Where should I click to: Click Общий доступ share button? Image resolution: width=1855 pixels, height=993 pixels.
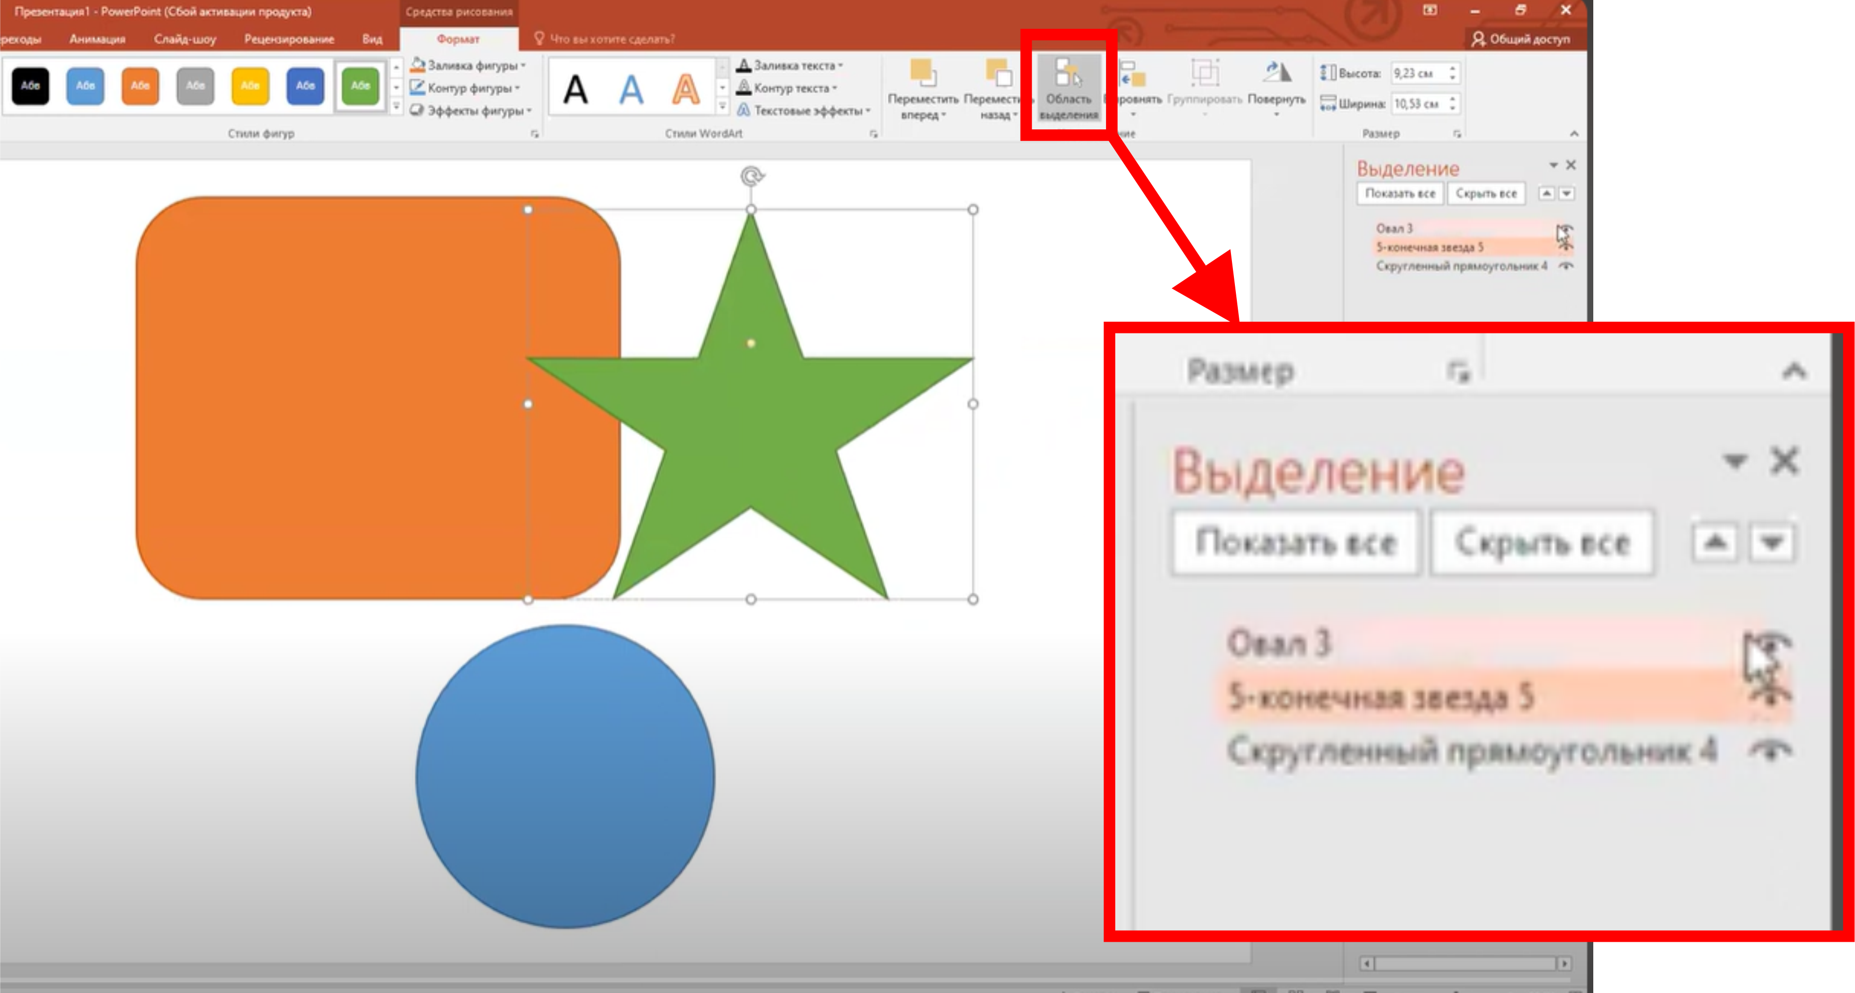coord(1520,39)
